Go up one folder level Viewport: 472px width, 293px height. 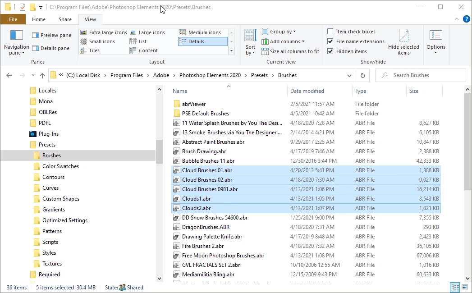42,75
